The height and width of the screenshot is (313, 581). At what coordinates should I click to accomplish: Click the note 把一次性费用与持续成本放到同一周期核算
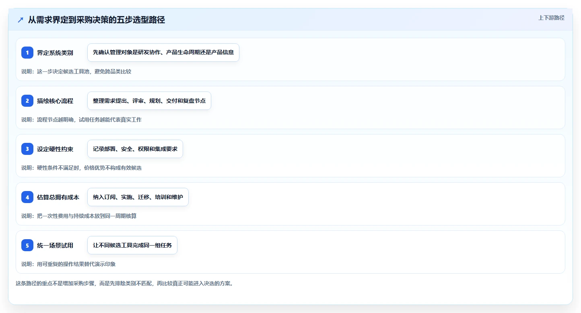pyautogui.click(x=79, y=216)
